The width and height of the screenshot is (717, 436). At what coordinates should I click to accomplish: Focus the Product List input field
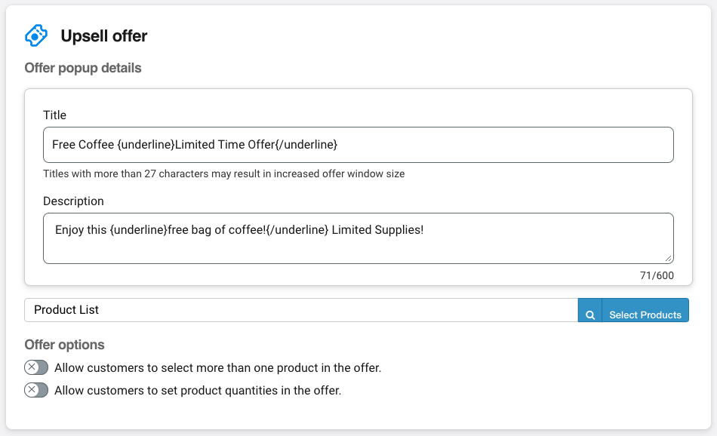tap(301, 310)
